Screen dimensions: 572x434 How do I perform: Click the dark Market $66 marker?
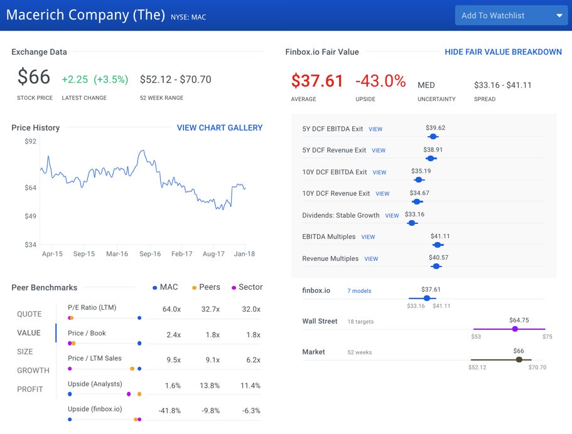pos(519,359)
